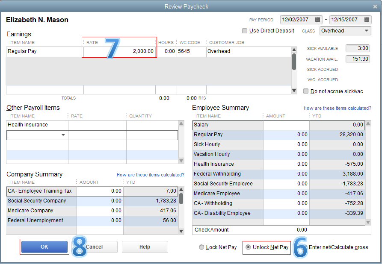Click the Overhead customer:job cell
This screenshot has width=382, height=264.
point(249,51)
